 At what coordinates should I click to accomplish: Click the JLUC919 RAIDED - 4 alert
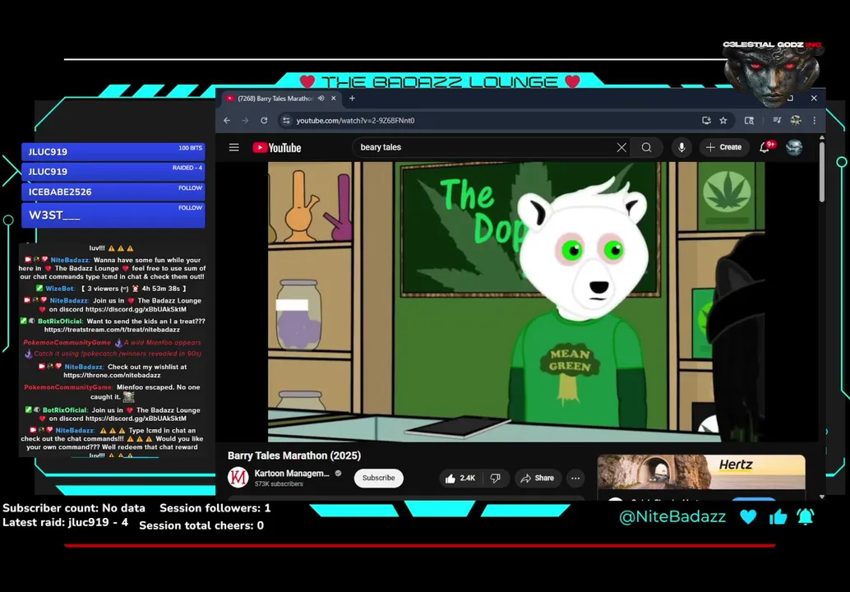[x=113, y=171]
